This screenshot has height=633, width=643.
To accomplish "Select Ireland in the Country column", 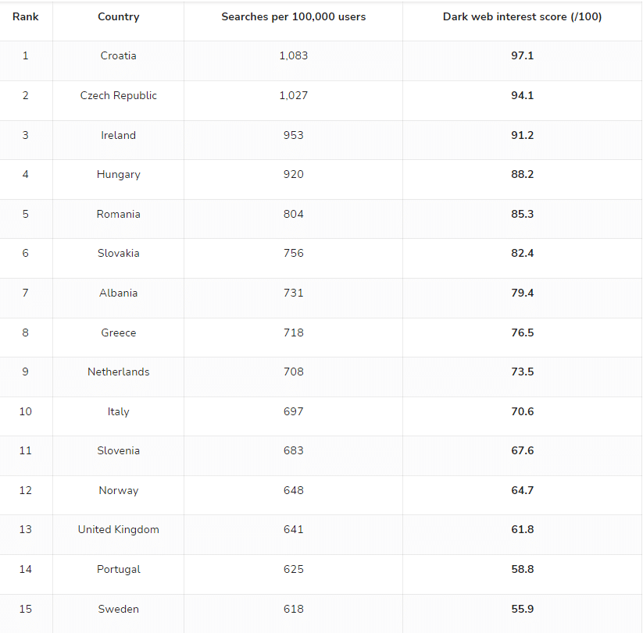I will tap(119, 135).
